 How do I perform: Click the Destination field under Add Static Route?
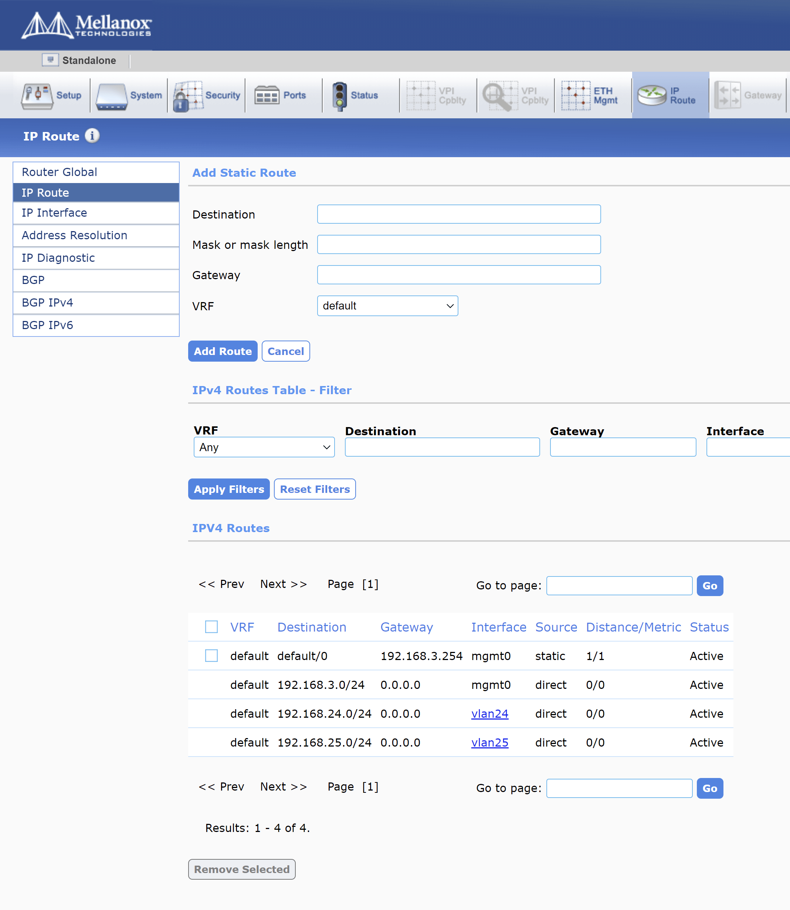point(458,214)
